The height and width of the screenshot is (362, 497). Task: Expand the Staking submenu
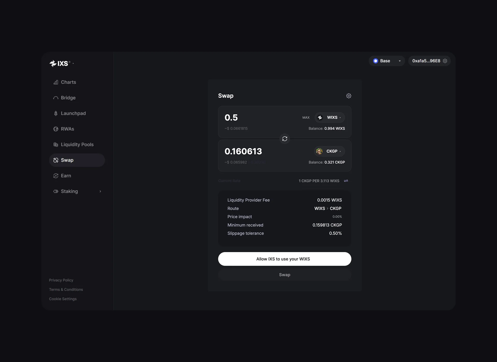coord(100,191)
